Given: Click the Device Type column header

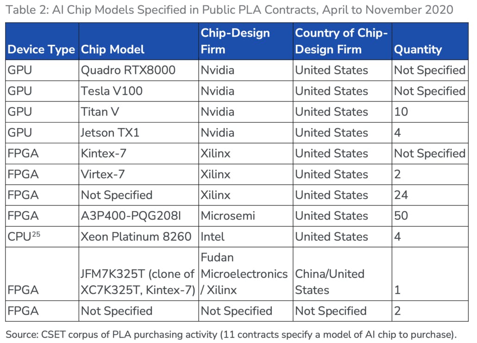Looking at the screenshot, I should 41,50.
